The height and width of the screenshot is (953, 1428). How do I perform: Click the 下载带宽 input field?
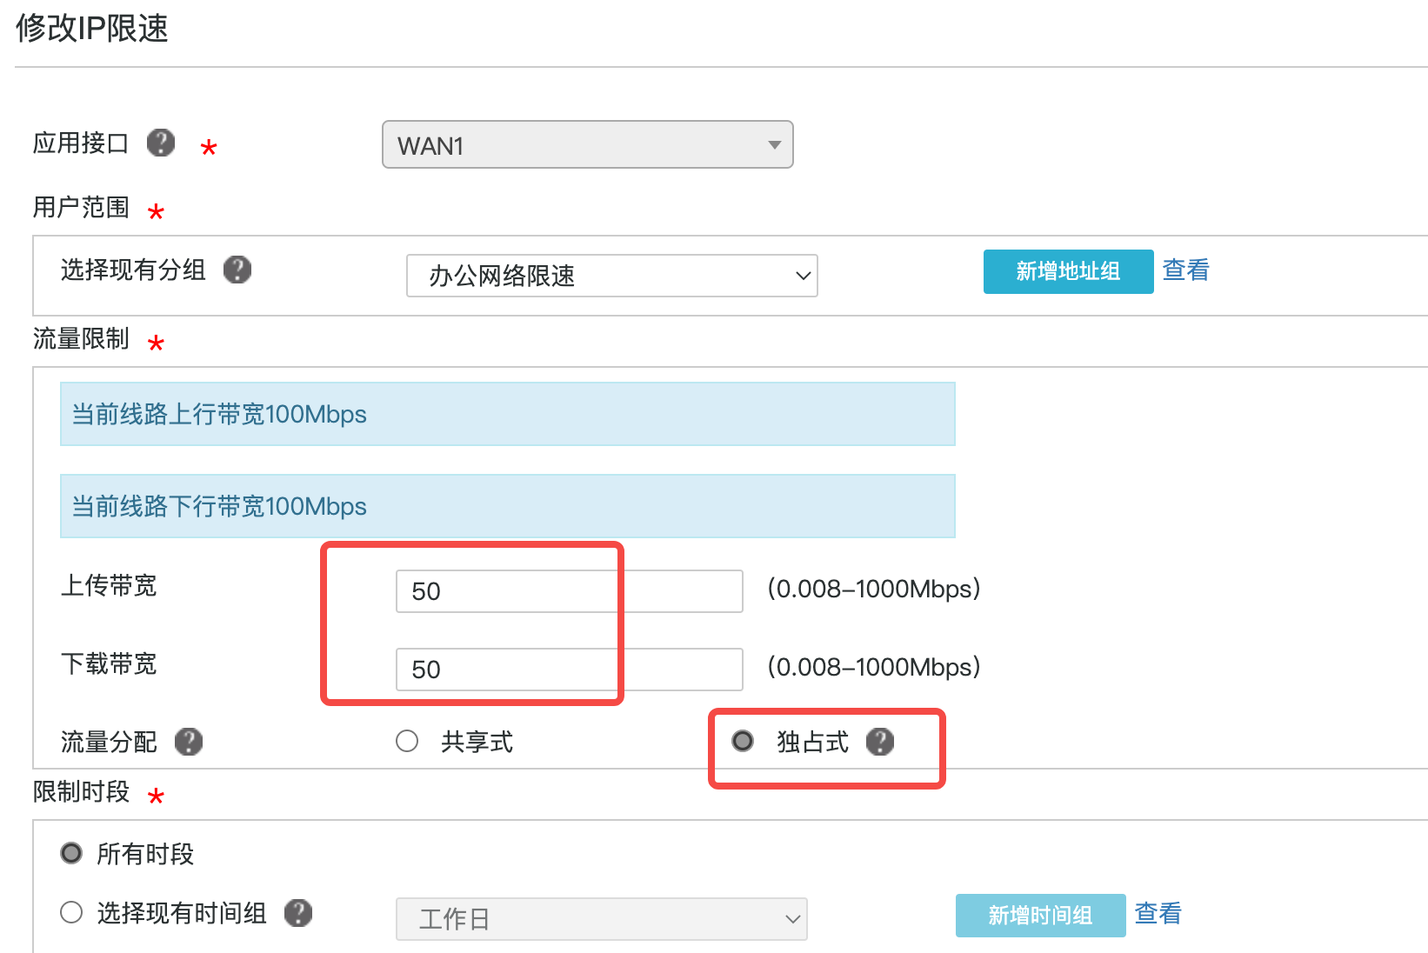[x=569, y=670]
